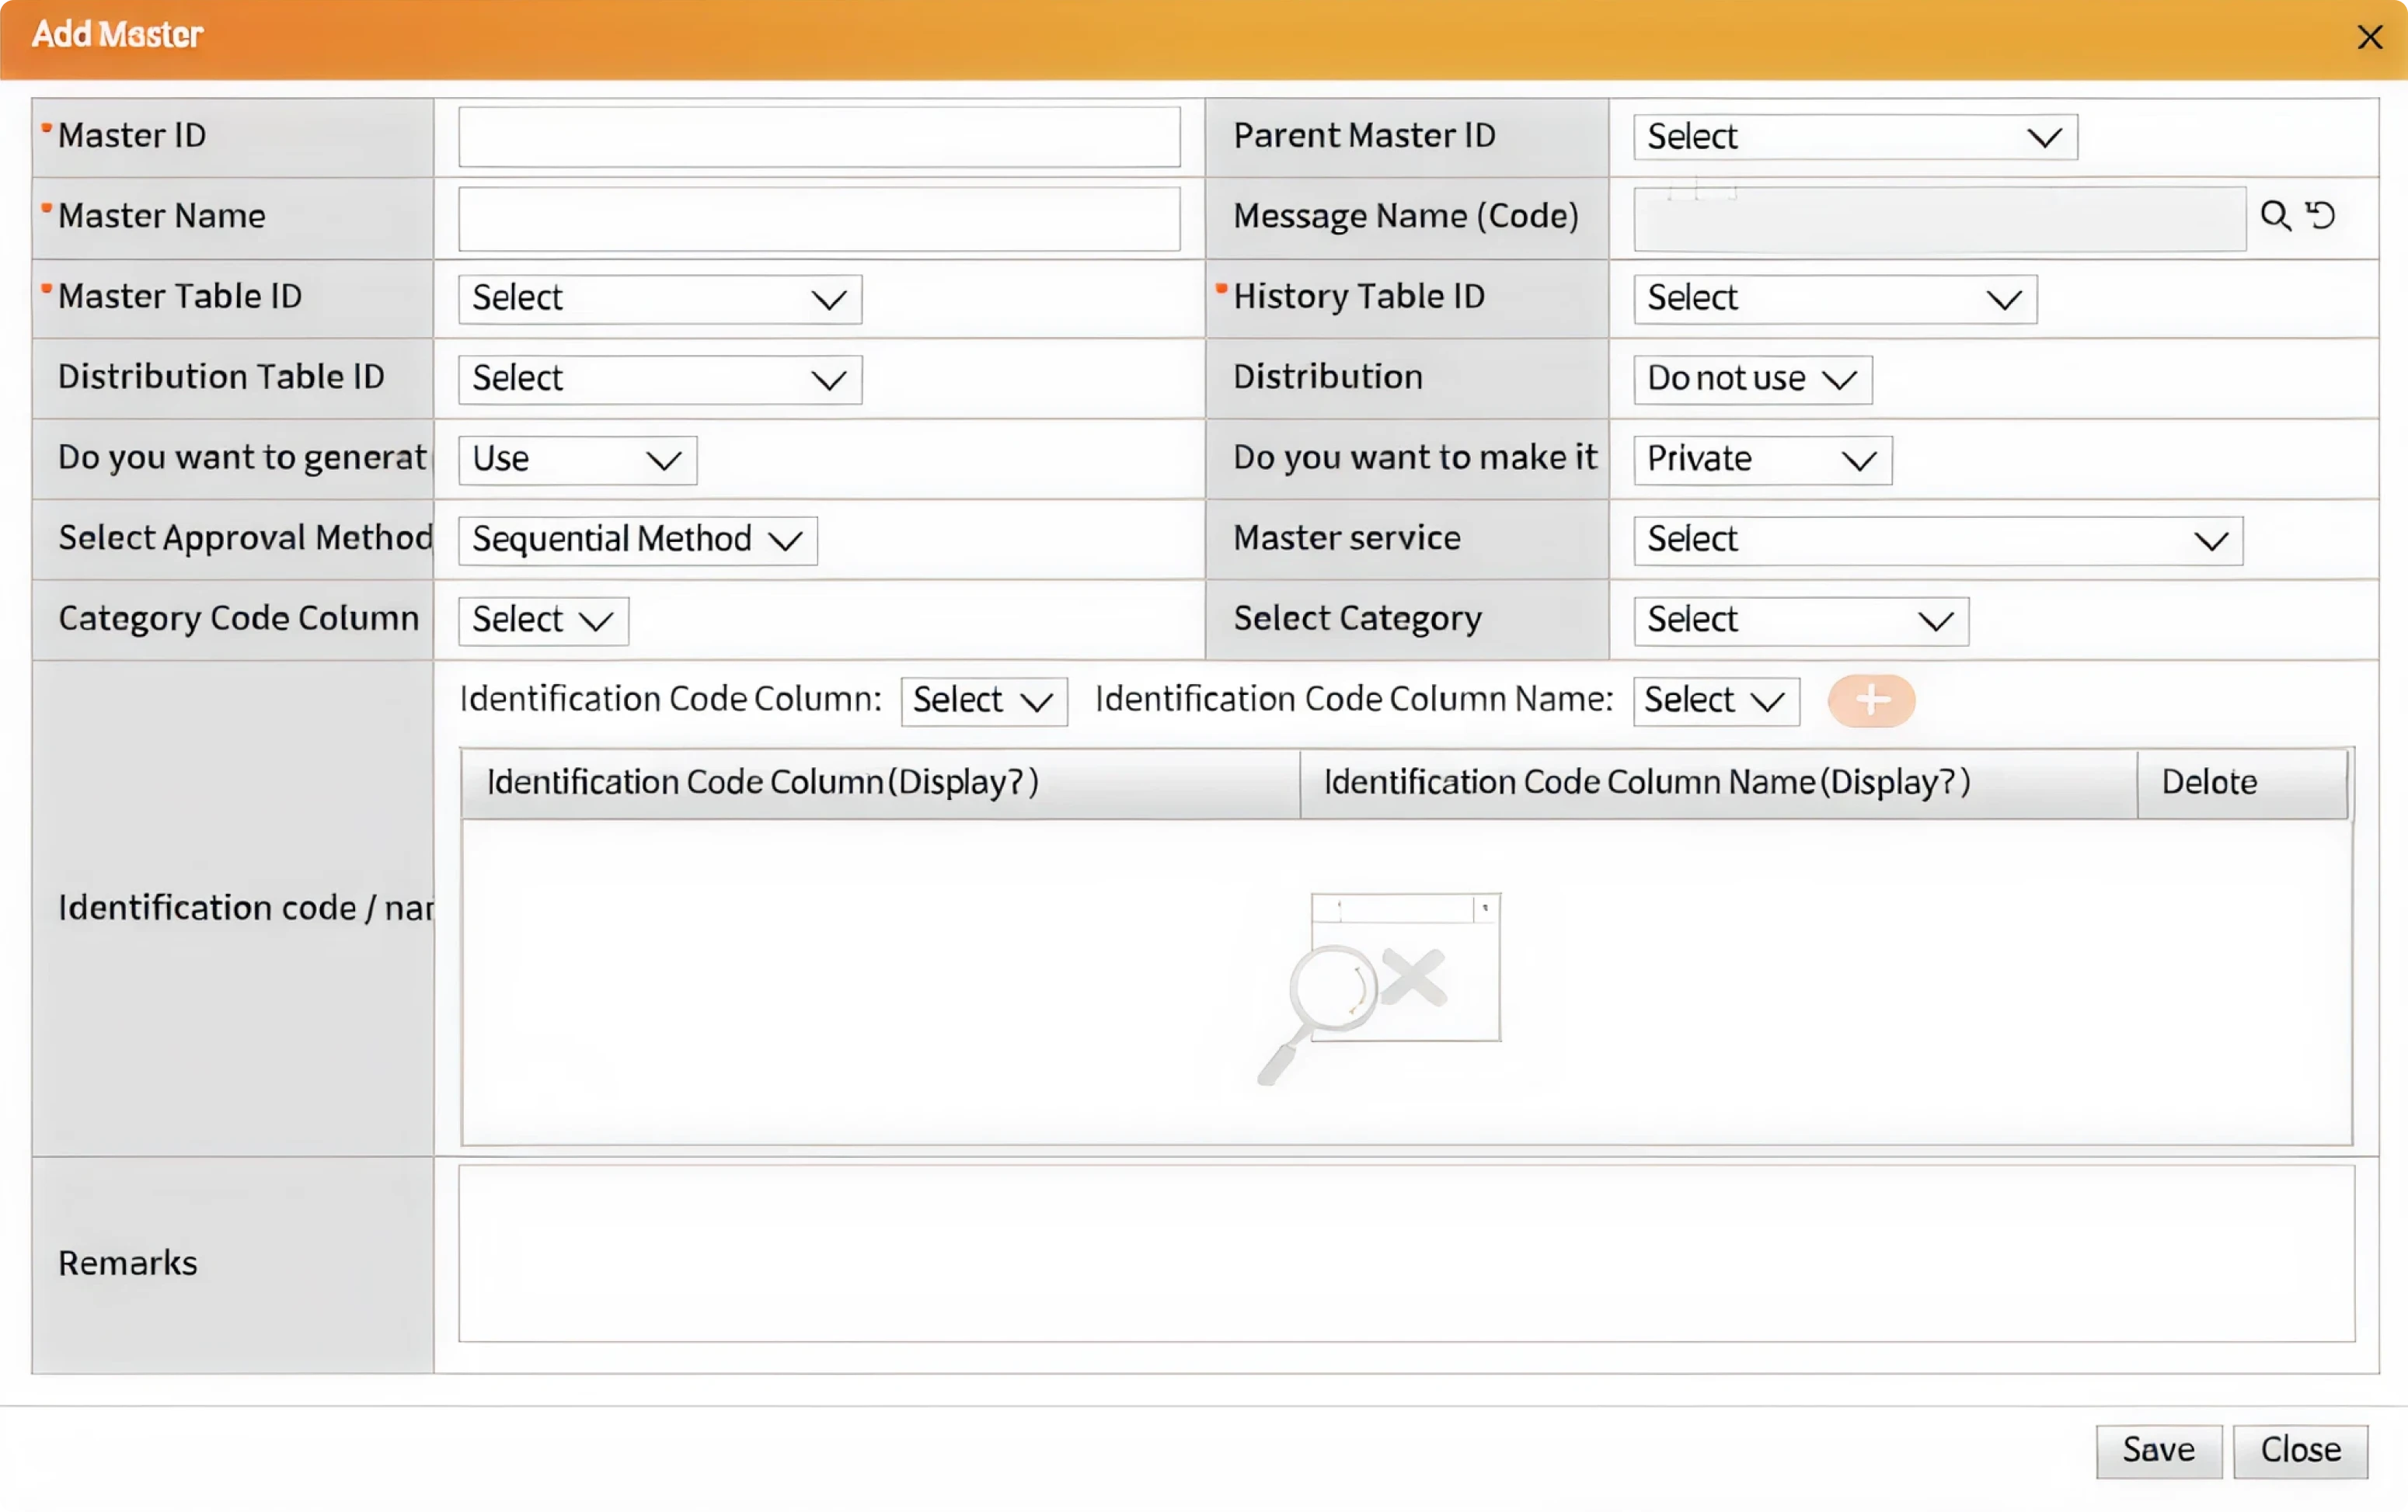This screenshot has width=2408, height=1512.
Task: Open the Master service select dropdown
Action: [x=1936, y=540]
